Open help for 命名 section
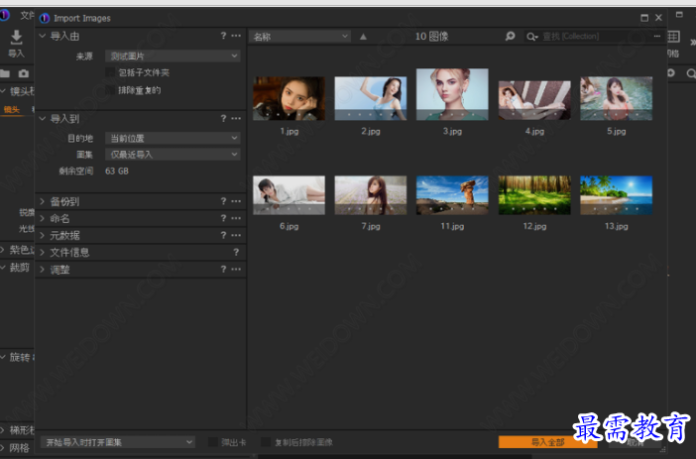This screenshot has width=696, height=459. [x=223, y=218]
